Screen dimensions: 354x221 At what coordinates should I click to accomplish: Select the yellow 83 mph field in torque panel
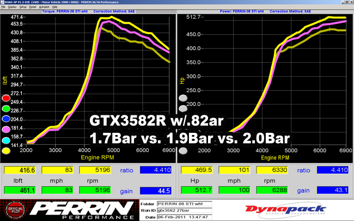(x=57, y=170)
